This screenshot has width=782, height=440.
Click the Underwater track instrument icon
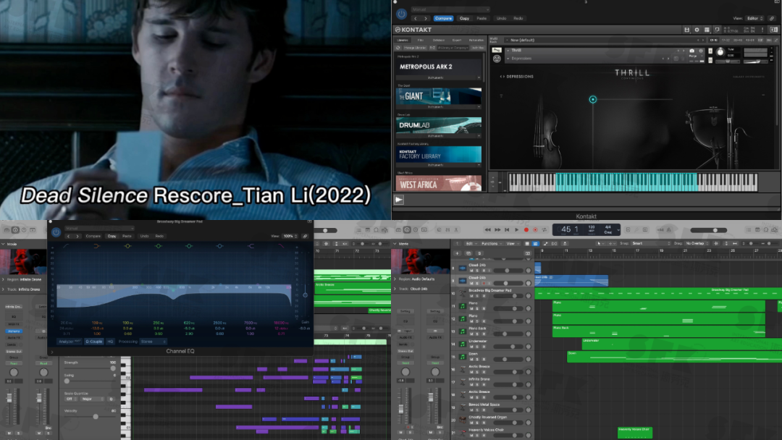click(462, 344)
